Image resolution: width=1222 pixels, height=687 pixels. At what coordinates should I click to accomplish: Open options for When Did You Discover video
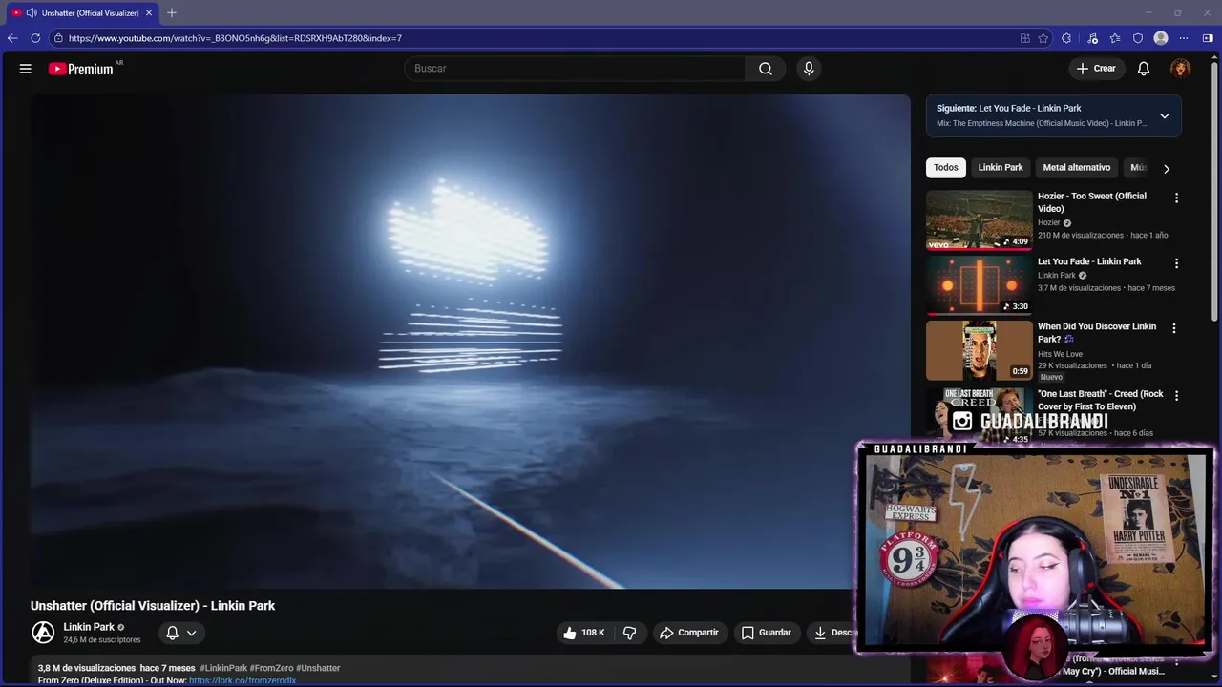[1174, 328]
